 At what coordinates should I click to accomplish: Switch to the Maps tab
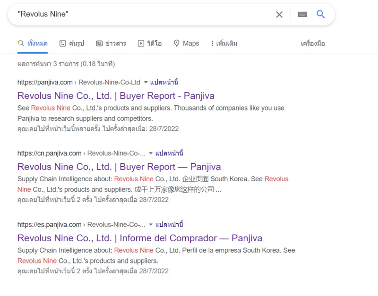click(x=186, y=43)
